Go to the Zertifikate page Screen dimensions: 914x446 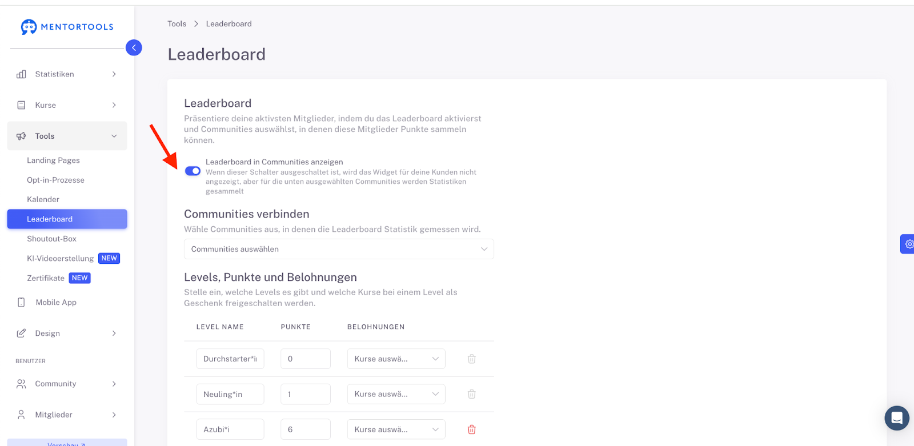coord(46,278)
